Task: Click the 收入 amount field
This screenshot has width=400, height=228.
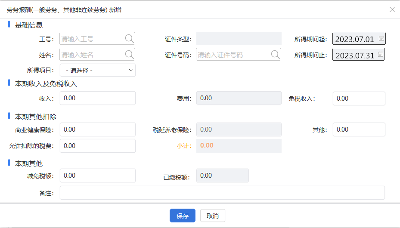Action: pyautogui.click(x=98, y=98)
